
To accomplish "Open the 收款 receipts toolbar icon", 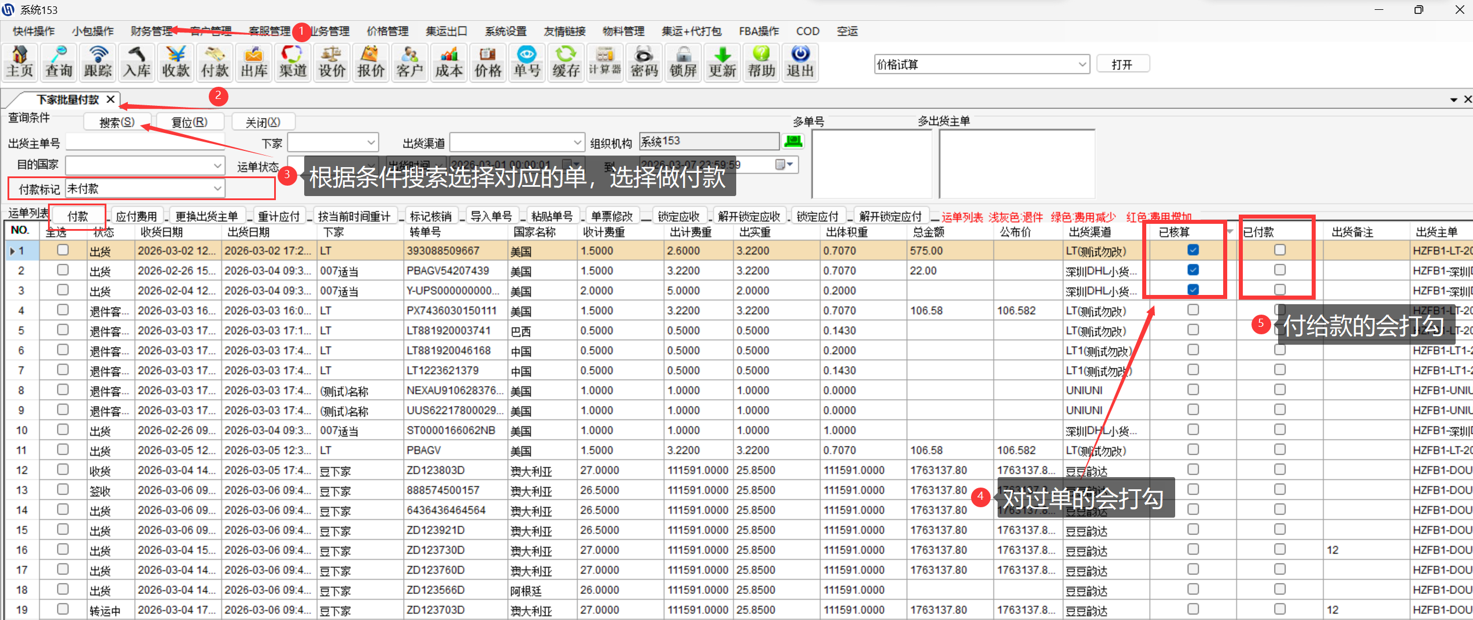I will 176,62.
